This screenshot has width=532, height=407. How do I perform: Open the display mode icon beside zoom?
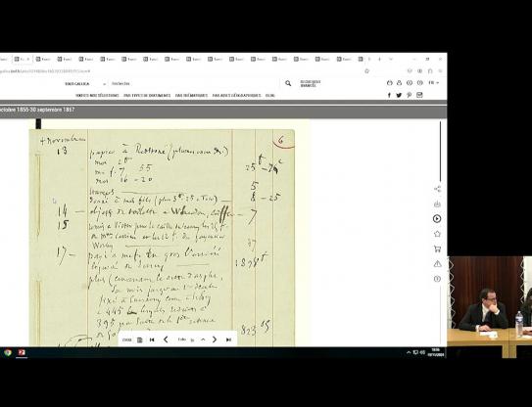(x=139, y=339)
